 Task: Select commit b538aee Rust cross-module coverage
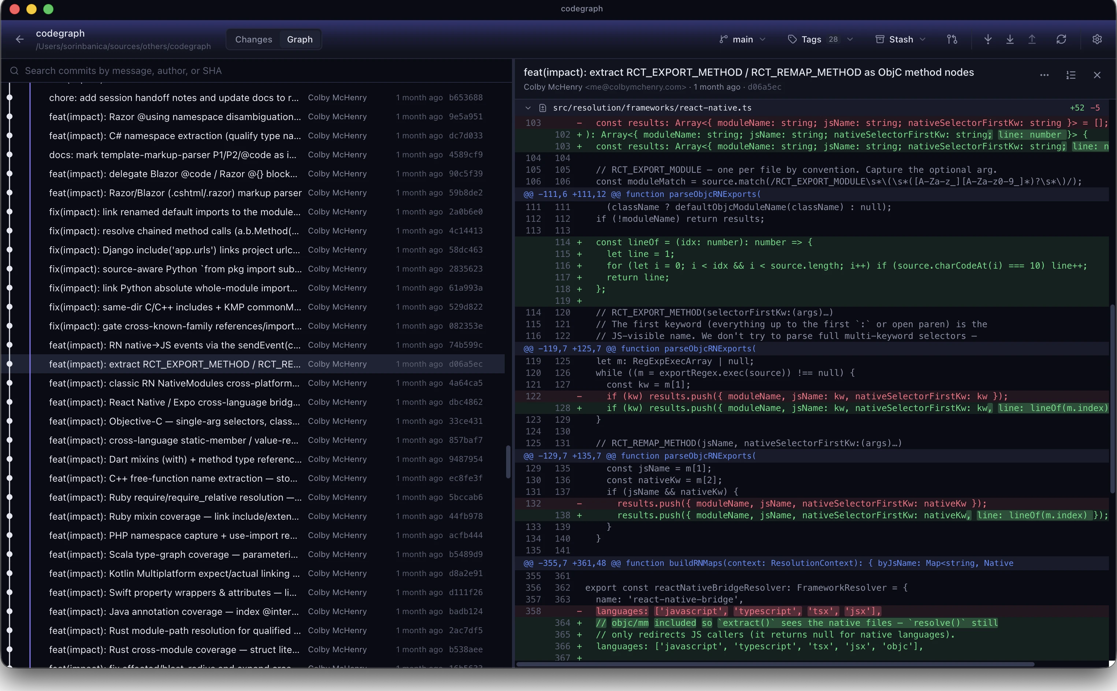(x=252, y=650)
